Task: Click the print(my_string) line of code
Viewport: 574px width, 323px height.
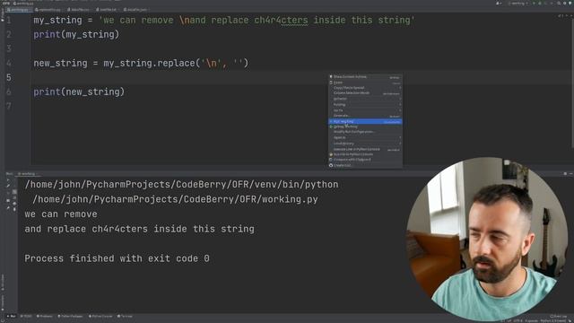Action: tap(76, 34)
